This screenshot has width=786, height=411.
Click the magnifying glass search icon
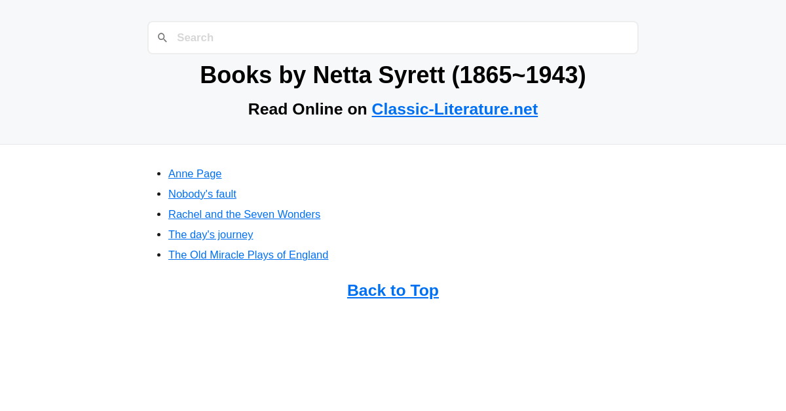[x=162, y=37]
